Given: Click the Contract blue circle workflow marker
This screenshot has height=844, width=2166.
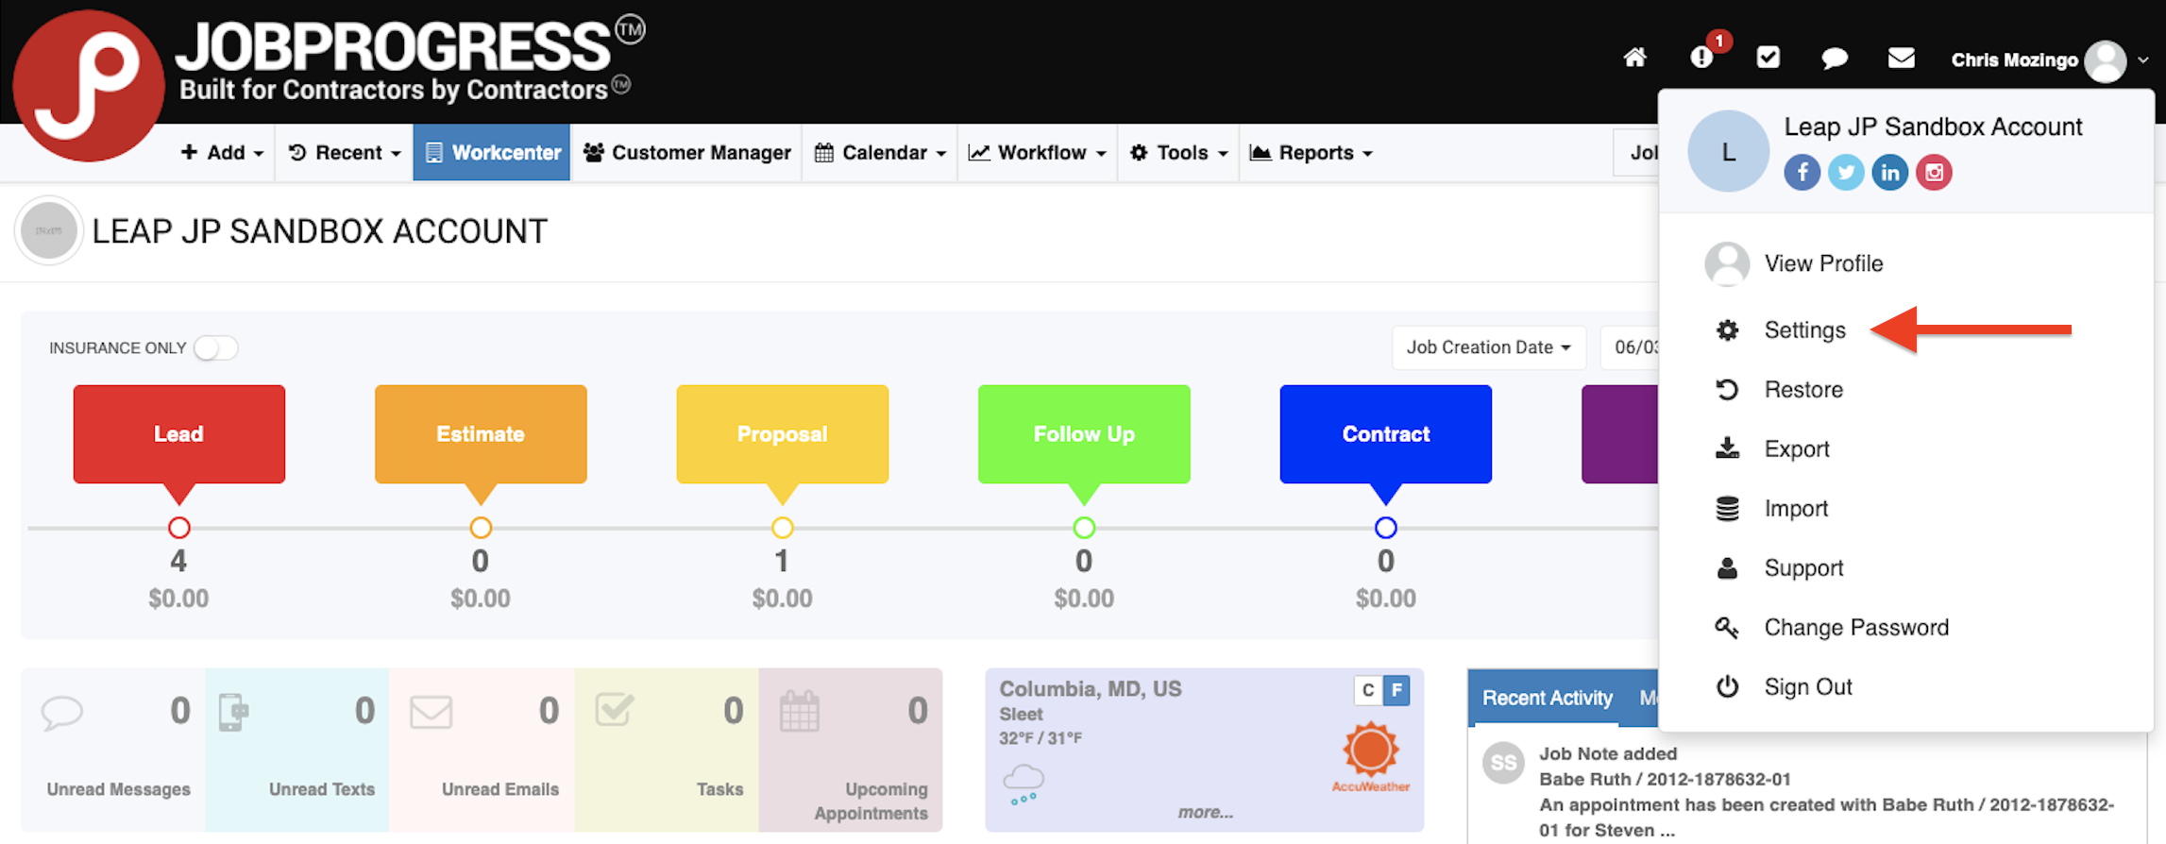Looking at the screenshot, I should (x=1386, y=528).
